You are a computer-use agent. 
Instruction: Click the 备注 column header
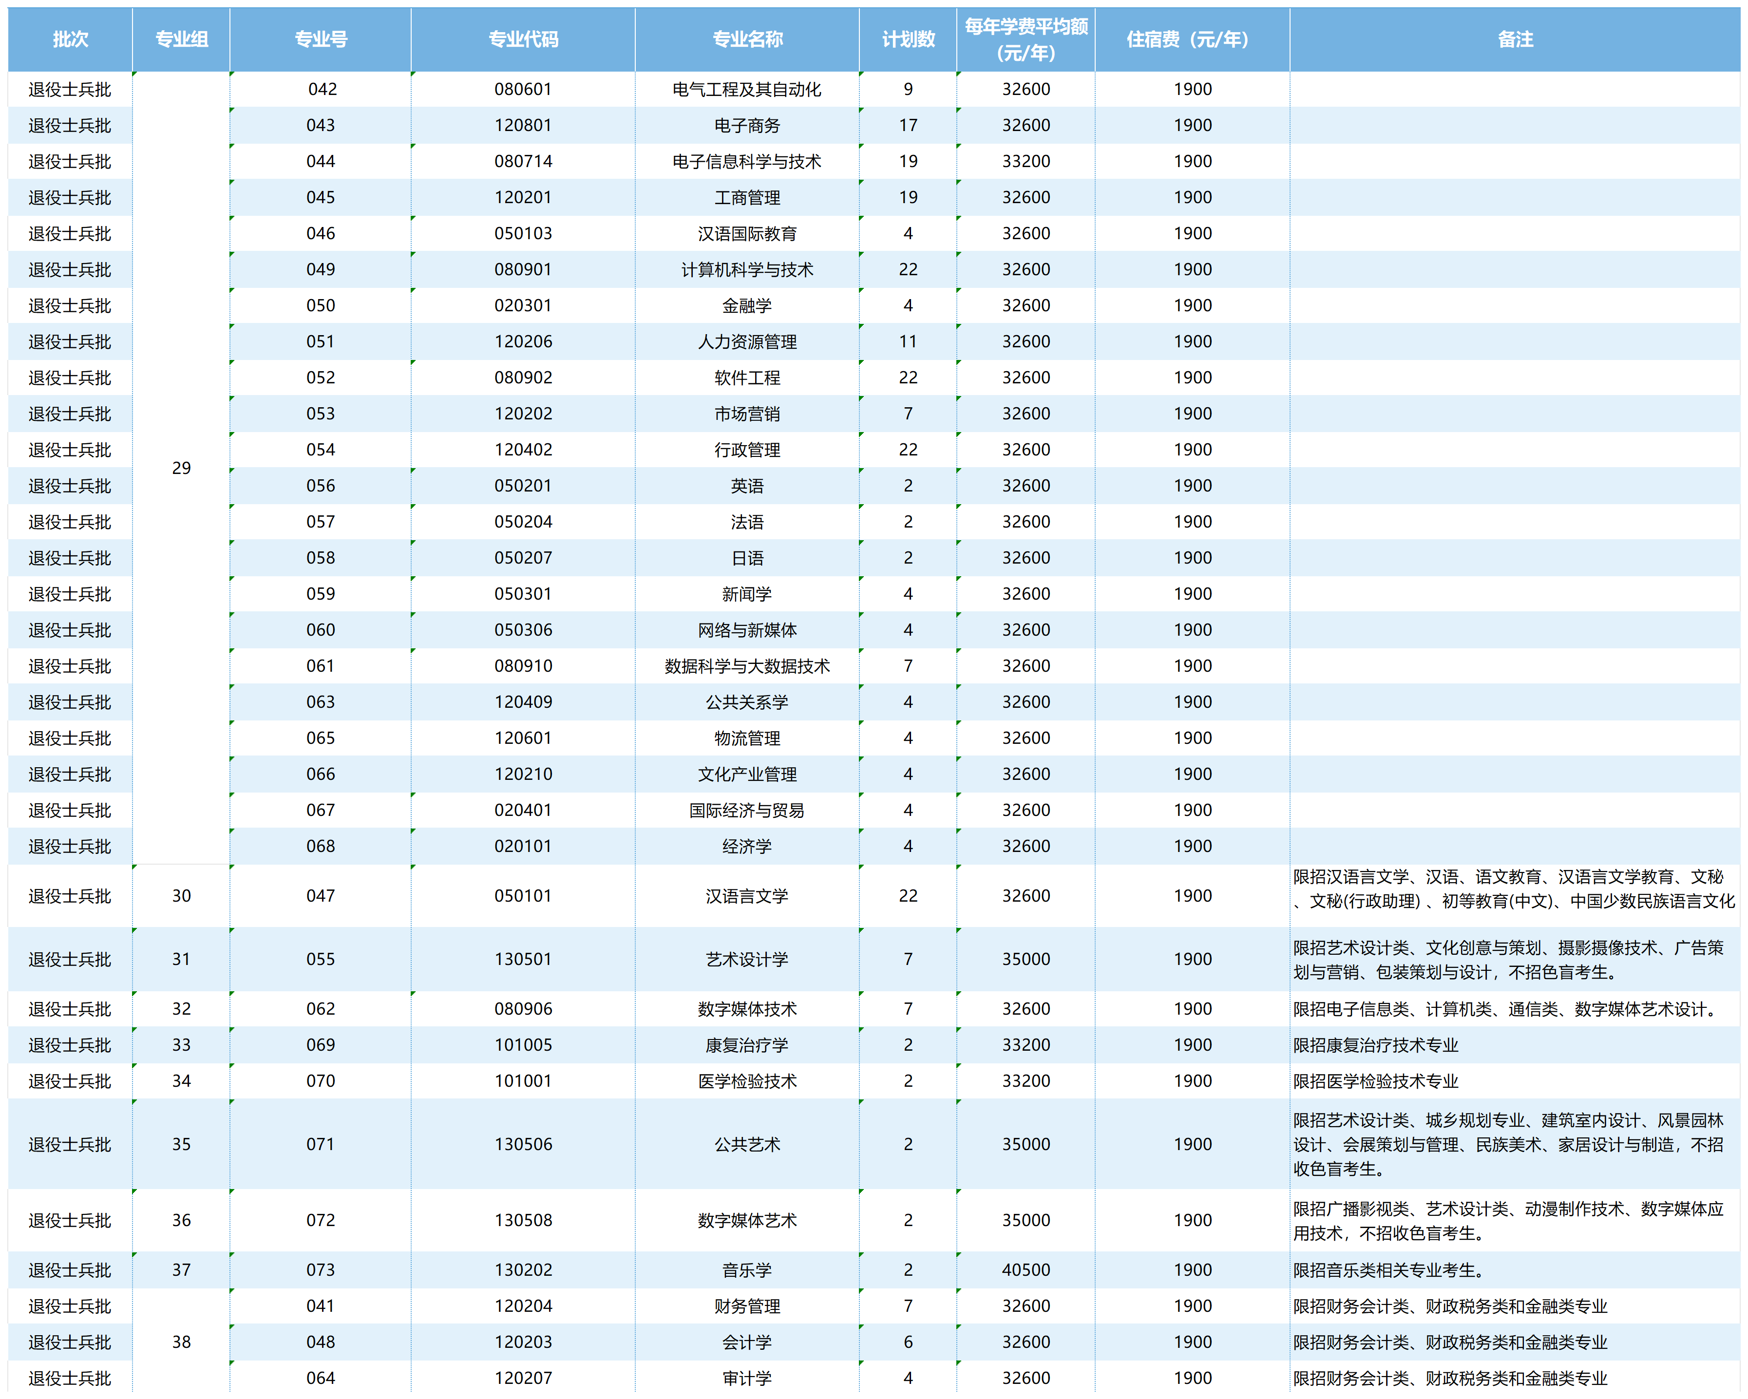[1515, 39]
